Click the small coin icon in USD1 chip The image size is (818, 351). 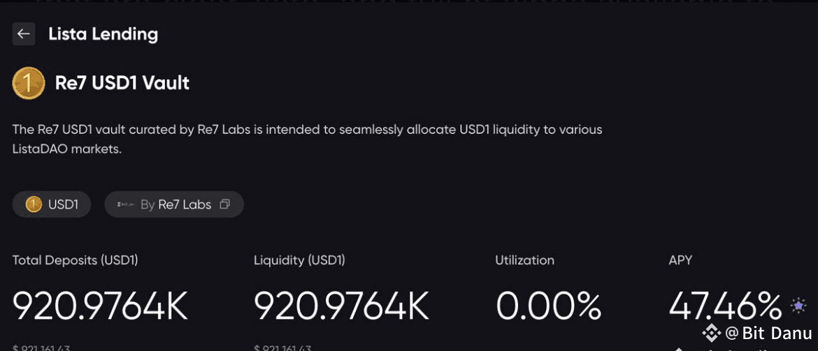coord(34,204)
